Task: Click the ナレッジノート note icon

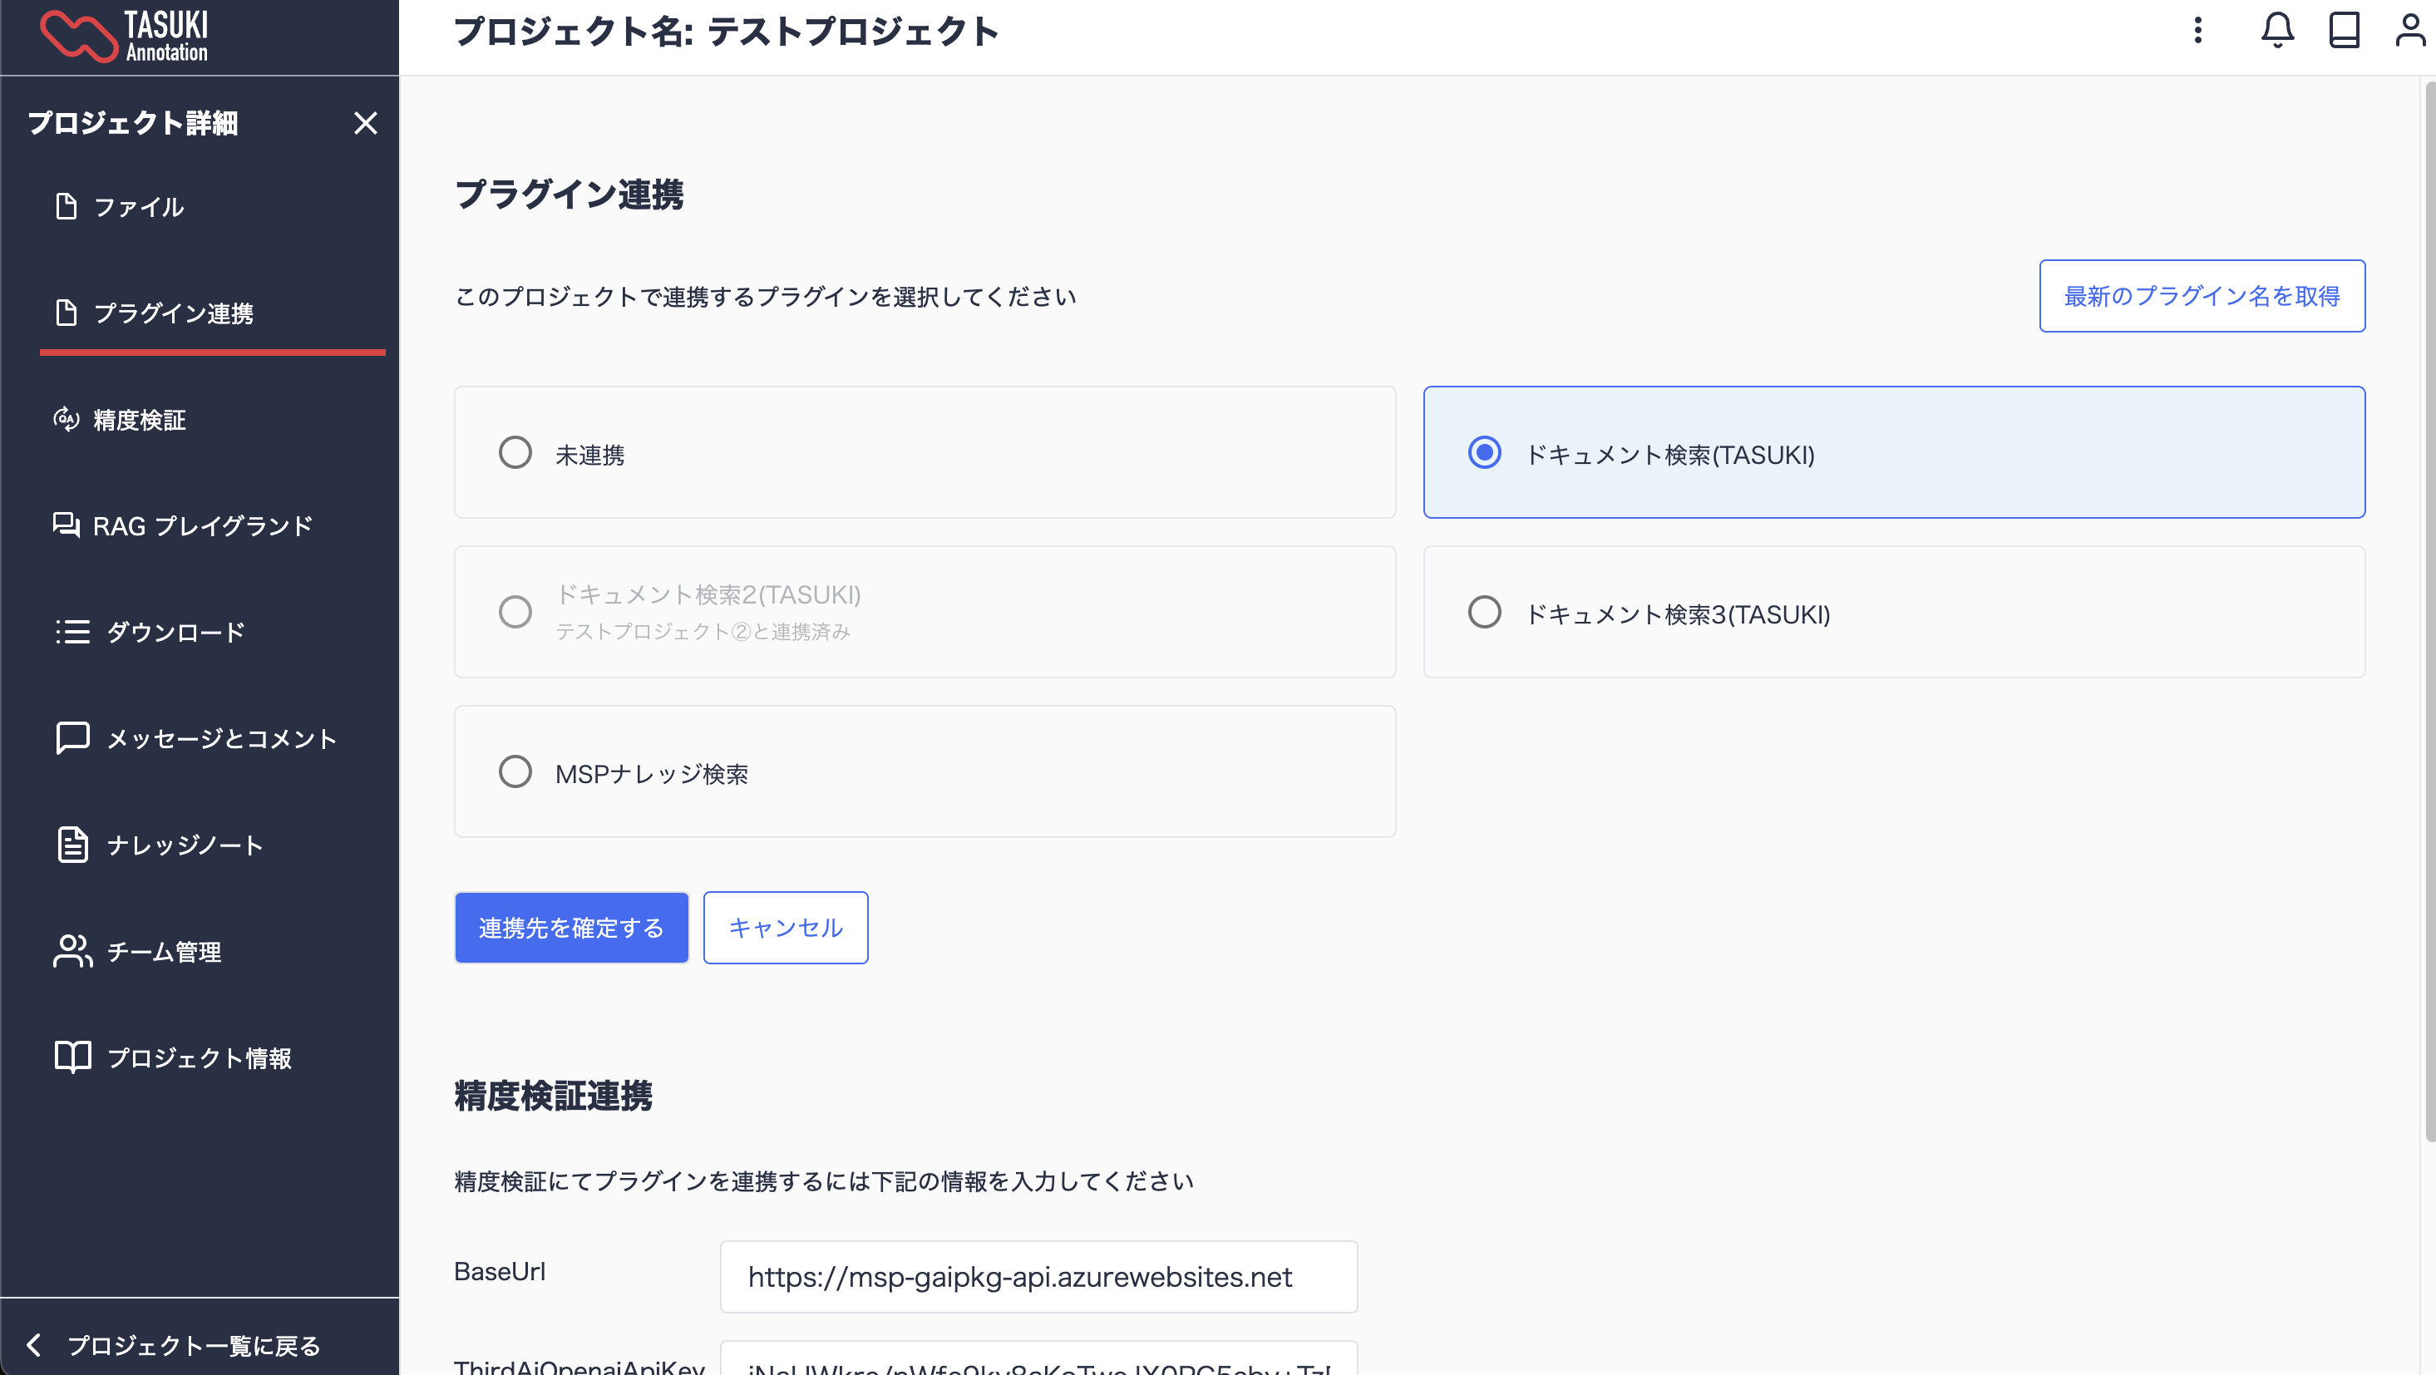Action: [73, 845]
